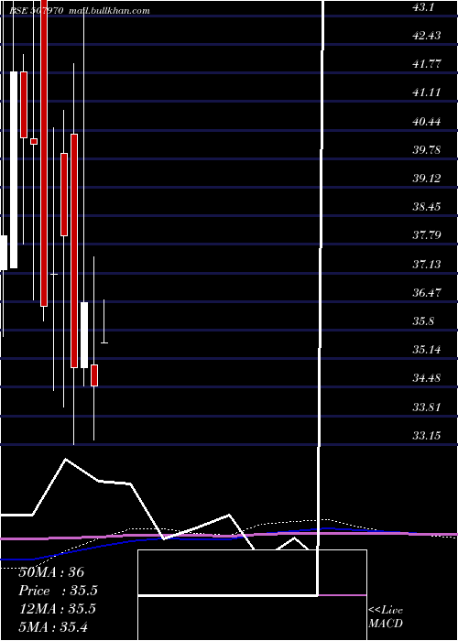Click the 38.45 price axis label
458x641 pixels.
click(x=427, y=207)
